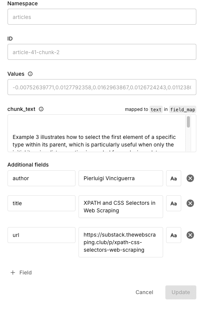Screen dimensions: 205x310
Task: Delete the url field using X icon
Action: click(x=190, y=235)
